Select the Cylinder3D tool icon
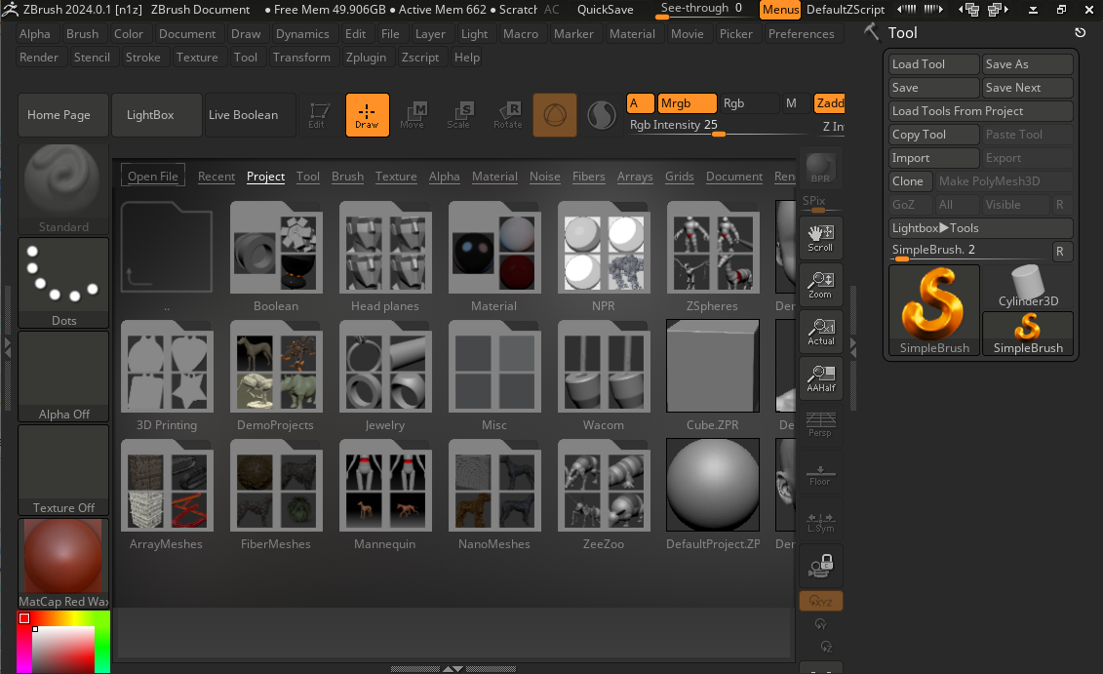Image resolution: width=1103 pixels, height=674 pixels. 1027,287
